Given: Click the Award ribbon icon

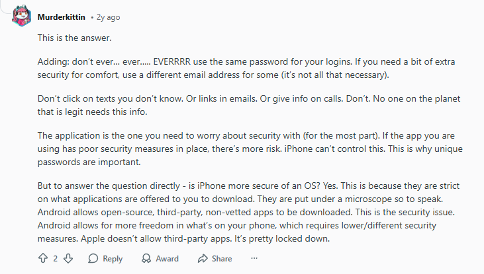Looking at the screenshot, I should [x=146, y=259].
